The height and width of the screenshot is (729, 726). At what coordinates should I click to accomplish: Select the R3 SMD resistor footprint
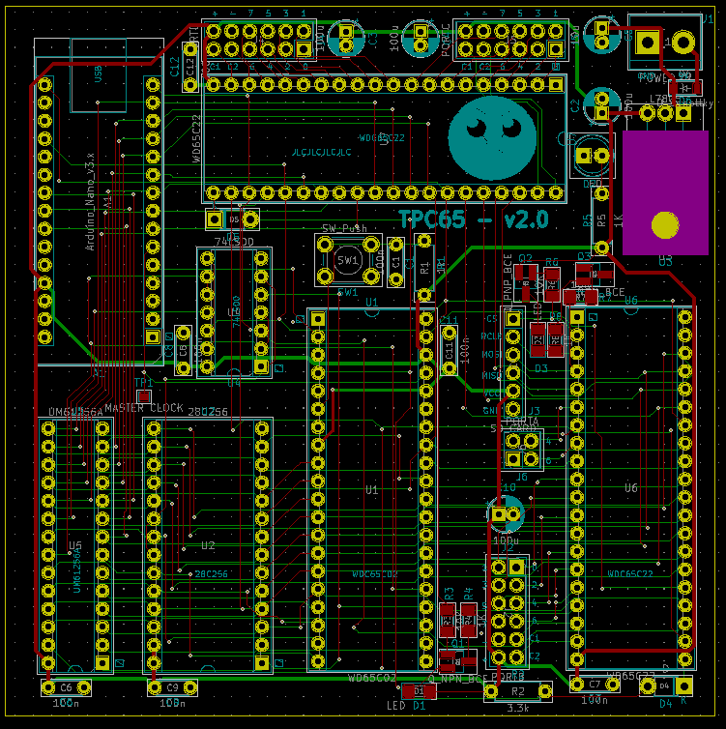[448, 620]
